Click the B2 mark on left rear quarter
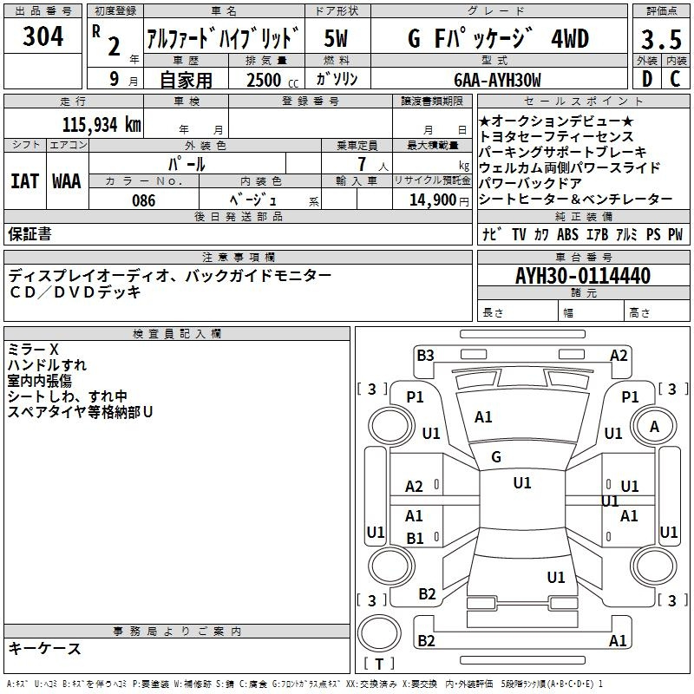Viewport: 694px width, 694px height. 427,593
